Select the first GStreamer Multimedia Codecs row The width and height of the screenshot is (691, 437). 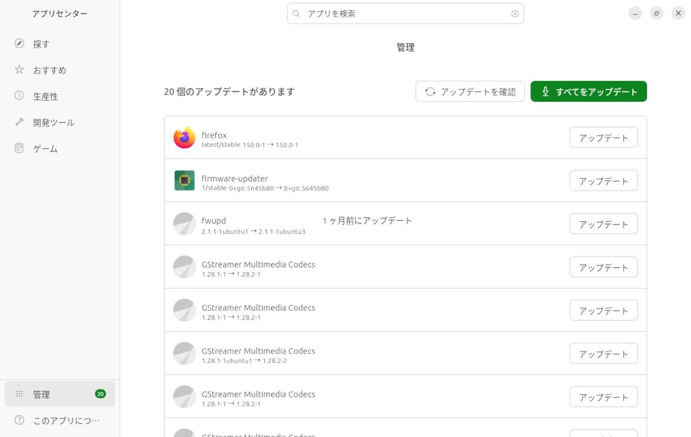[345, 266]
